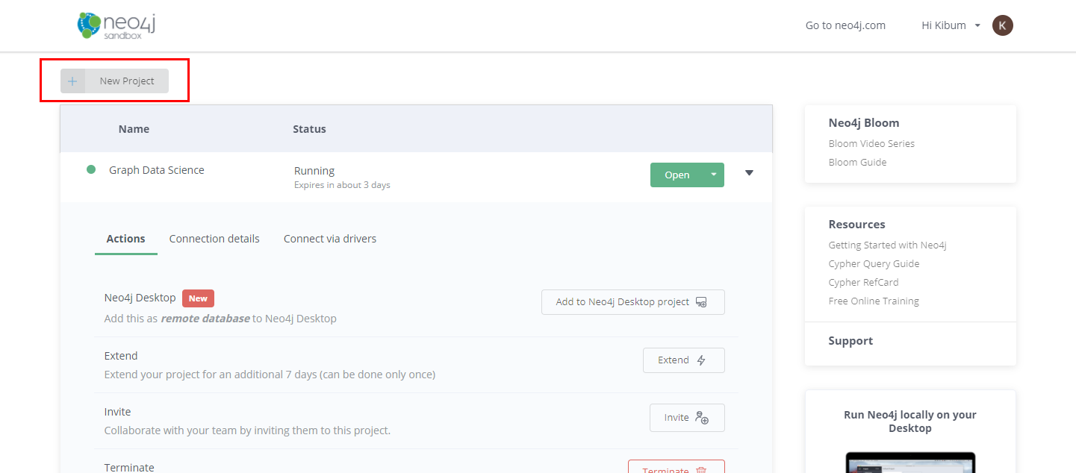Extend the project with Extend button
This screenshot has width=1076, height=473.
(683, 360)
